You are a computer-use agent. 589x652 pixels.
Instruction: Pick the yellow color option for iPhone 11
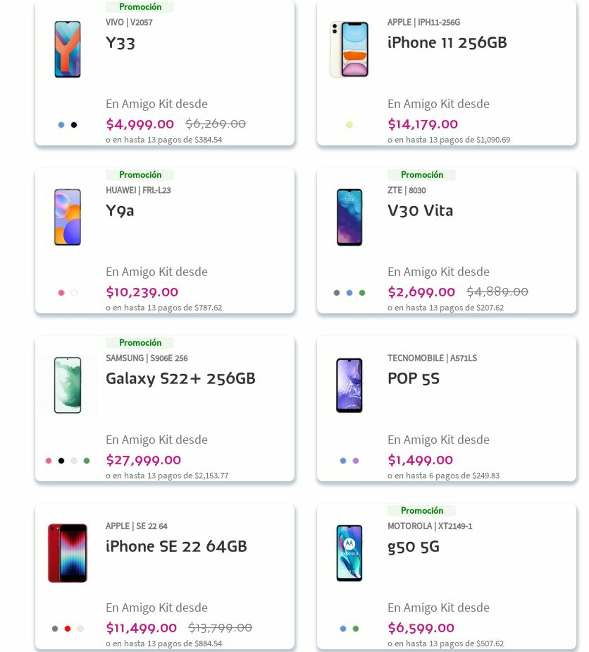[x=349, y=125]
